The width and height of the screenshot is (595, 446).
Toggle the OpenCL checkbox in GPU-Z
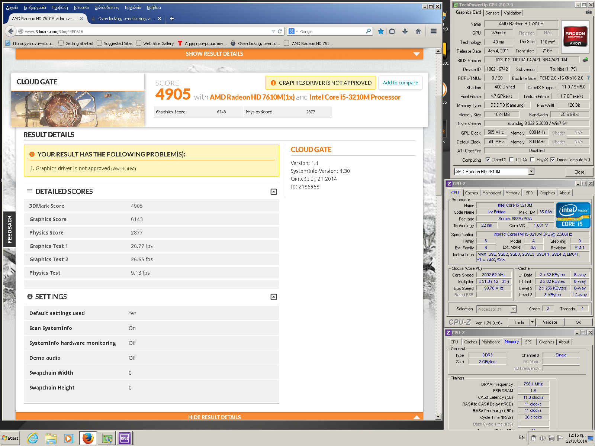488,160
